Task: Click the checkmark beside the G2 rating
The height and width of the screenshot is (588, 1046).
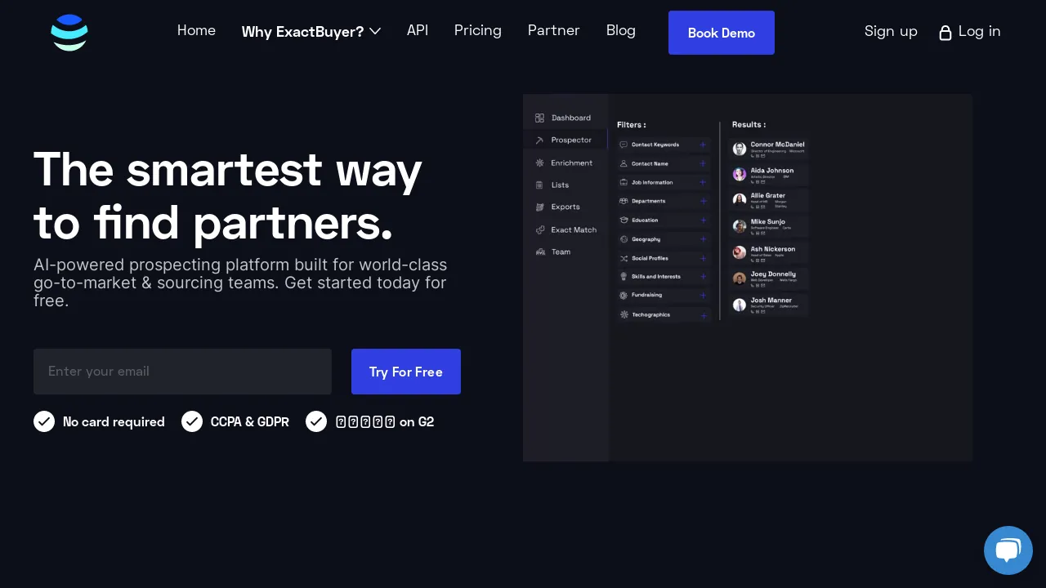Action: tap(316, 421)
